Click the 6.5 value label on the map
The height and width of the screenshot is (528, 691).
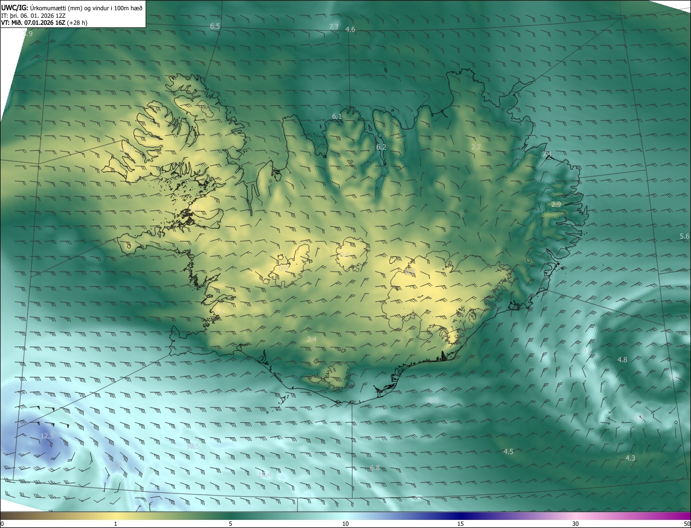(x=215, y=26)
